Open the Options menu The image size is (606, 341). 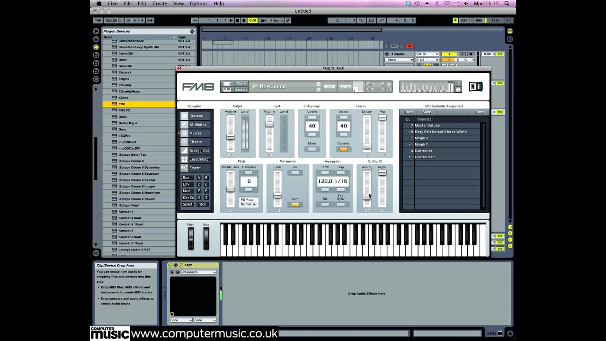pyautogui.click(x=198, y=3)
